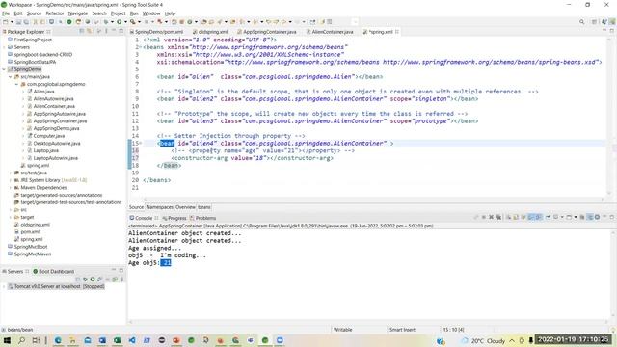617x347 pixels.
Task: Switch to AppSpringContainer.java tab
Action: point(267,32)
